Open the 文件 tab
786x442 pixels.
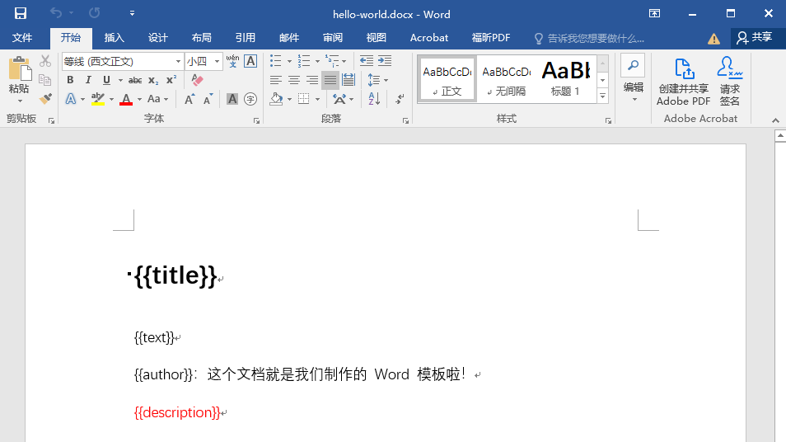tap(22, 38)
